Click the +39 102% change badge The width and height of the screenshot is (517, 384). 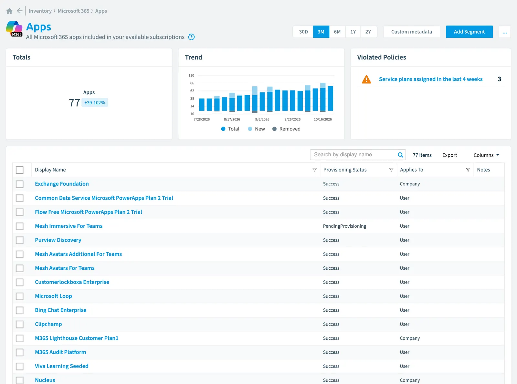[95, 103]
